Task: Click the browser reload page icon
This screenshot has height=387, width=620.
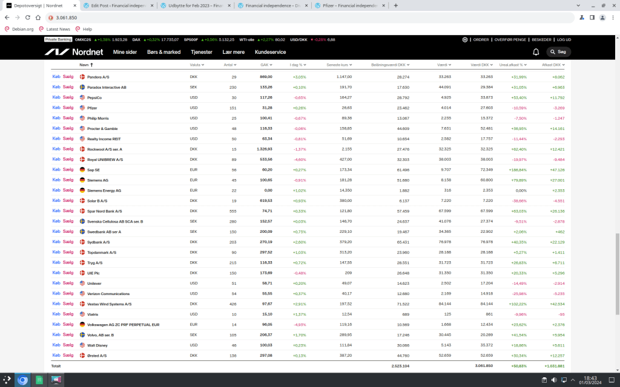Action: [x=36, y=18]
